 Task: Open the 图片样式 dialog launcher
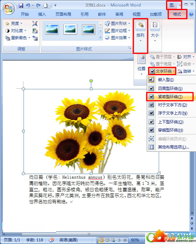click(130, 48)
